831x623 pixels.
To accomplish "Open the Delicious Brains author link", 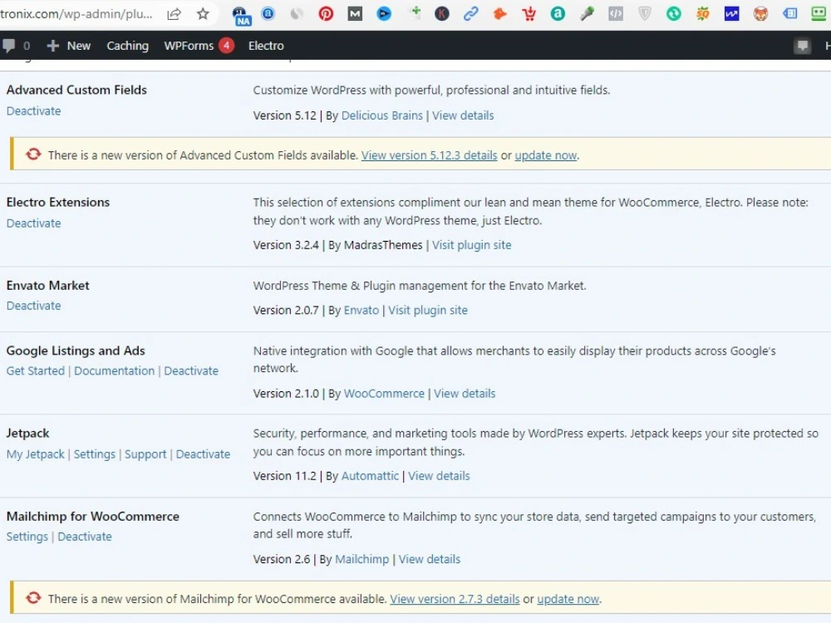I will 382,115.
